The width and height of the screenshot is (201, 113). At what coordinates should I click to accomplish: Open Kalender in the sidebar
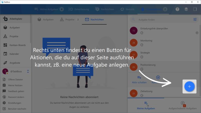coord(15,54)
